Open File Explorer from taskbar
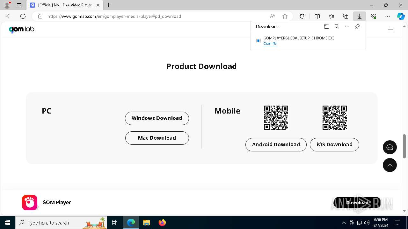408x229 pixels. tap(147, 223)
